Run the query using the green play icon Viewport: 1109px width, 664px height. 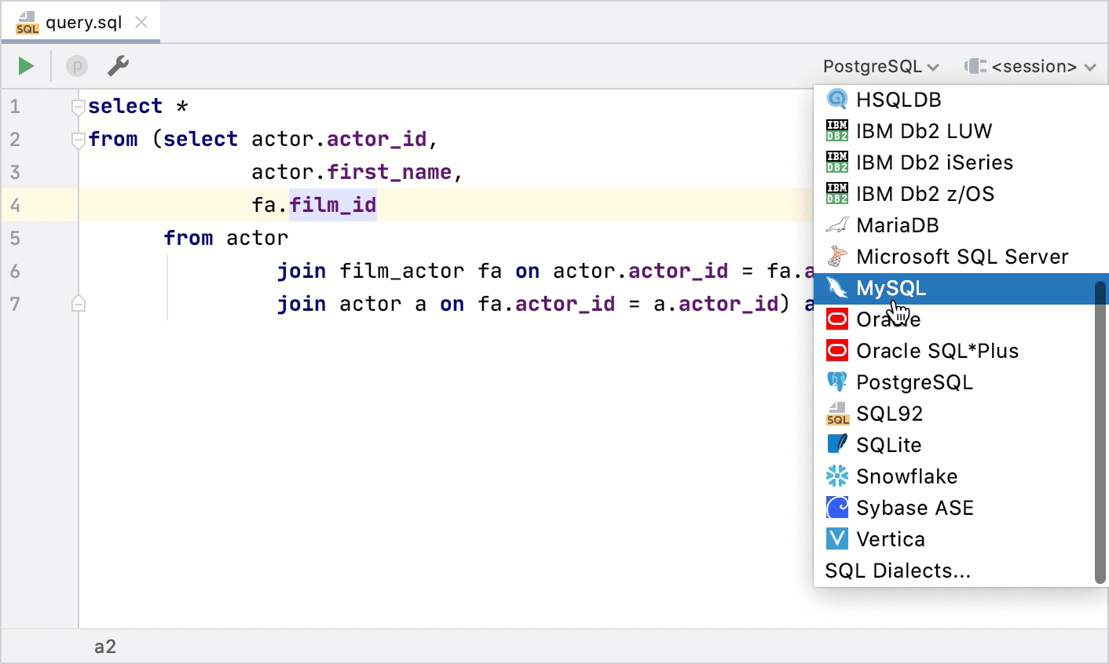(x=25, y=66)
